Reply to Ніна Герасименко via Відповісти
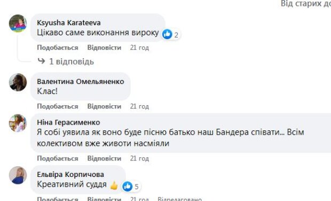Screen dimensions: 331x201 click(x=104, y=158)
